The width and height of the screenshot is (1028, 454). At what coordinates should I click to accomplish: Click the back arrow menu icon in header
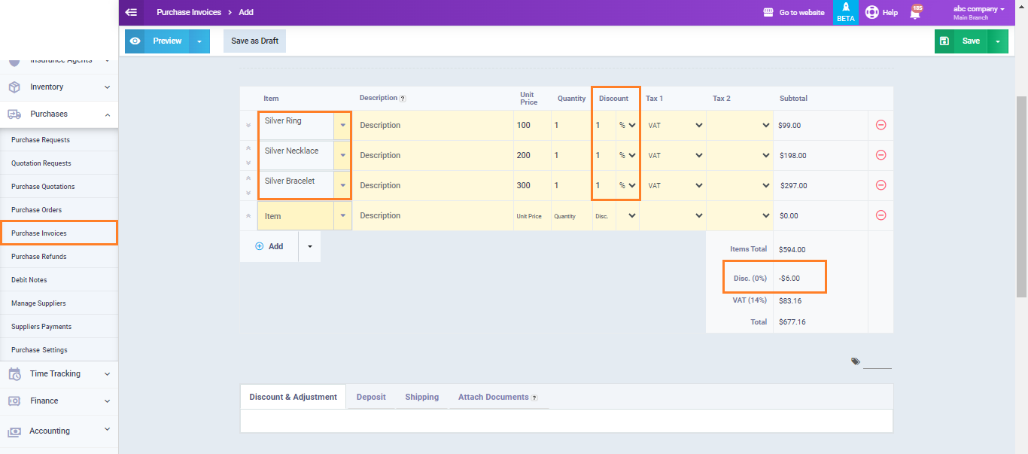click(131, 12)
